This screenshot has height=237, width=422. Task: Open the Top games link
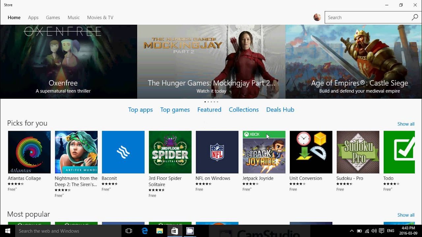[175, 110]
